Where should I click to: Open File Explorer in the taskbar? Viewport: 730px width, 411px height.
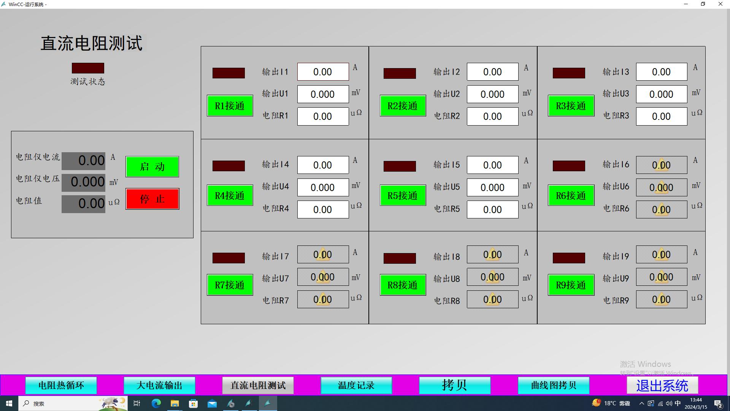pos(175,403)
